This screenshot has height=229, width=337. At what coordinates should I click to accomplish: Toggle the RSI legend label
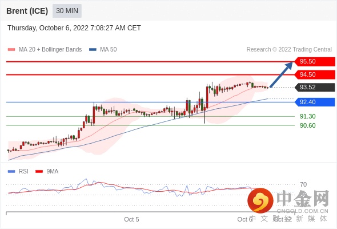click(x=23, y=172)
